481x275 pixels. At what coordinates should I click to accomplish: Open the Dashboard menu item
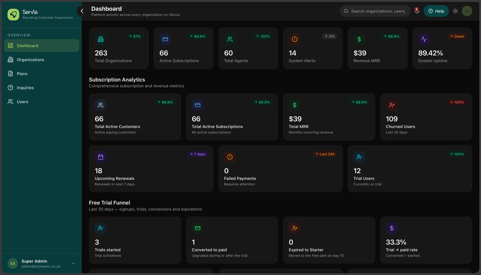click(x=41, y=46)
